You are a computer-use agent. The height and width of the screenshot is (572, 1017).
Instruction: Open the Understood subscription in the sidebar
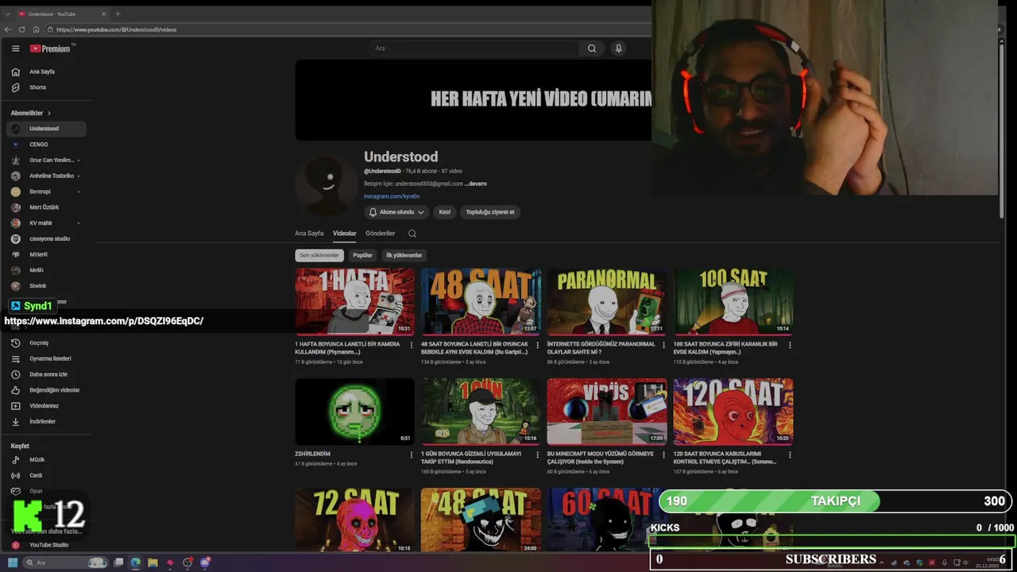coord(48,129)
